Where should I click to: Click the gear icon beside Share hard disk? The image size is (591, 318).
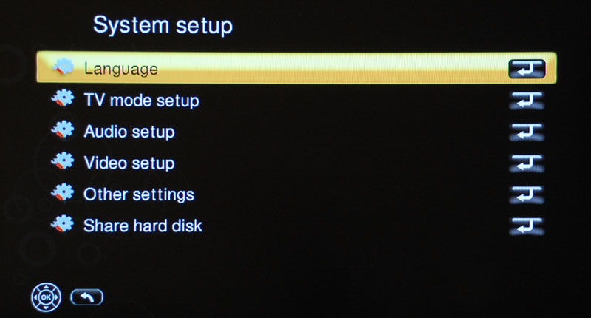coord(63,224)
